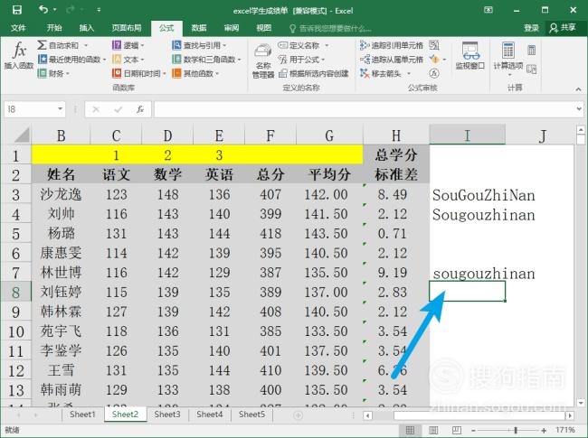Switch to the Insert (插入) tab
Screen dimensions: 588x438
tap(86, 28)
